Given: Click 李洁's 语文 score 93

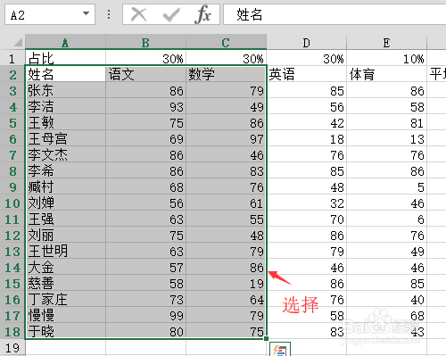Looking at the screenshot, I should 145,106.
